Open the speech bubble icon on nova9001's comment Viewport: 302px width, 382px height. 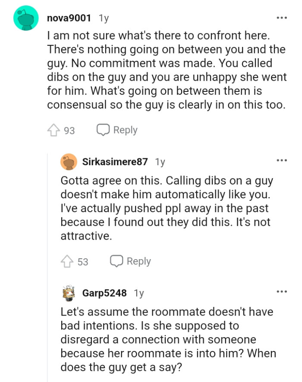[x=104, y=129]
